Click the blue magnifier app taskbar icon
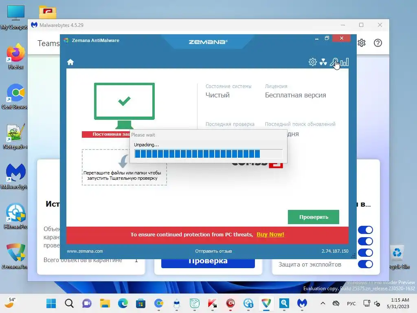The height and width of the screenshot is (313, 417). 284,303
